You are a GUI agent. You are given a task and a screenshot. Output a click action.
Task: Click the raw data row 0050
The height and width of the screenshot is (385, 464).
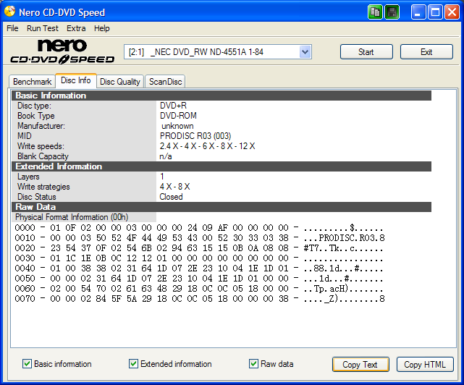(199, 279)
